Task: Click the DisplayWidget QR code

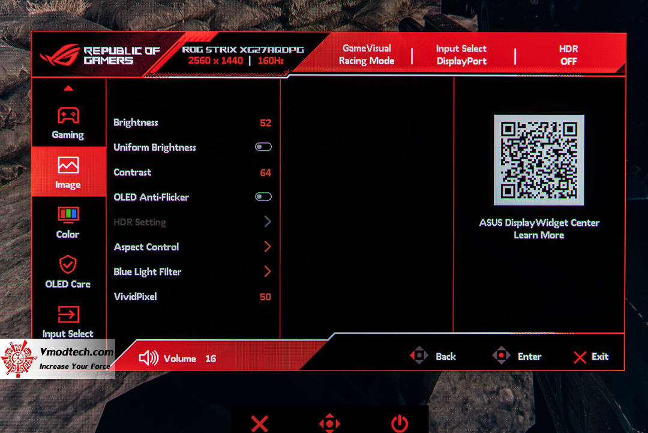Action: click(539, 160)
